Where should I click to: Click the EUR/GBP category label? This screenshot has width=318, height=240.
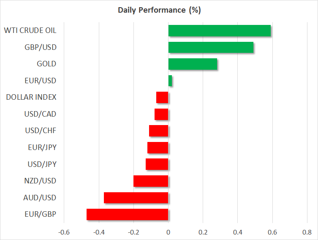(41, 214)
